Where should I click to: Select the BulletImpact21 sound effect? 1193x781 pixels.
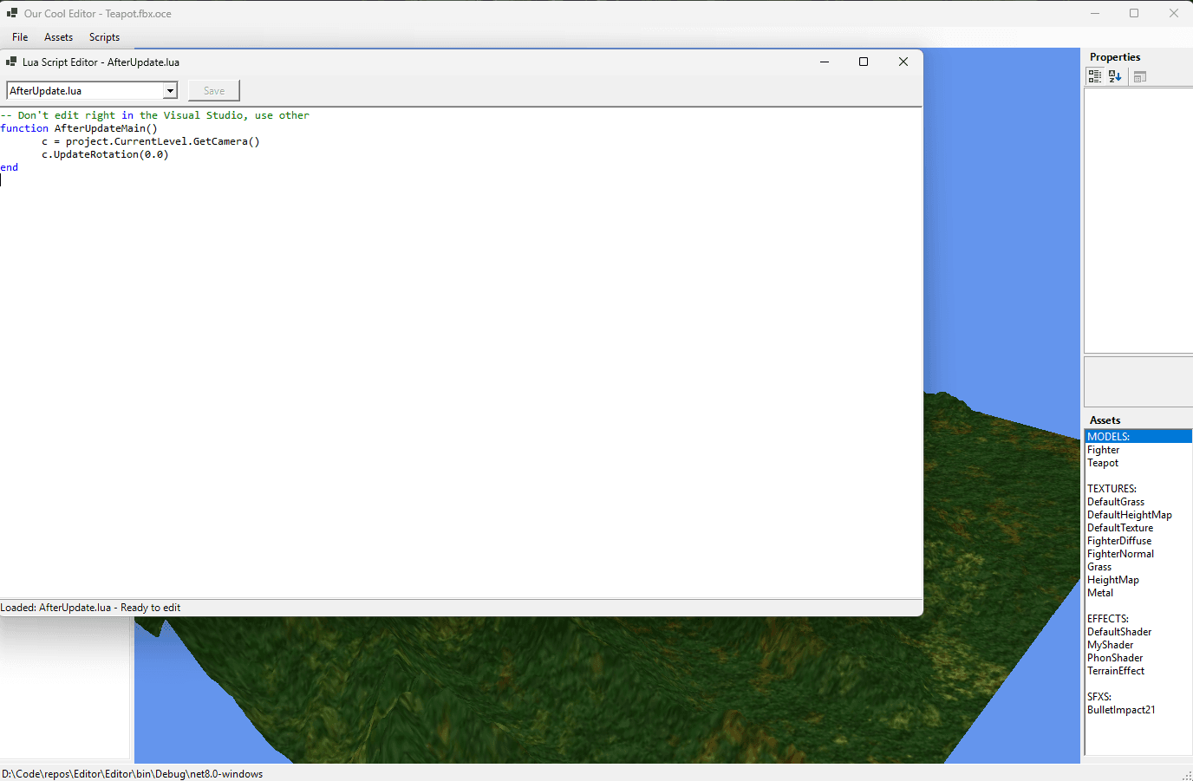coord(1121,709)
